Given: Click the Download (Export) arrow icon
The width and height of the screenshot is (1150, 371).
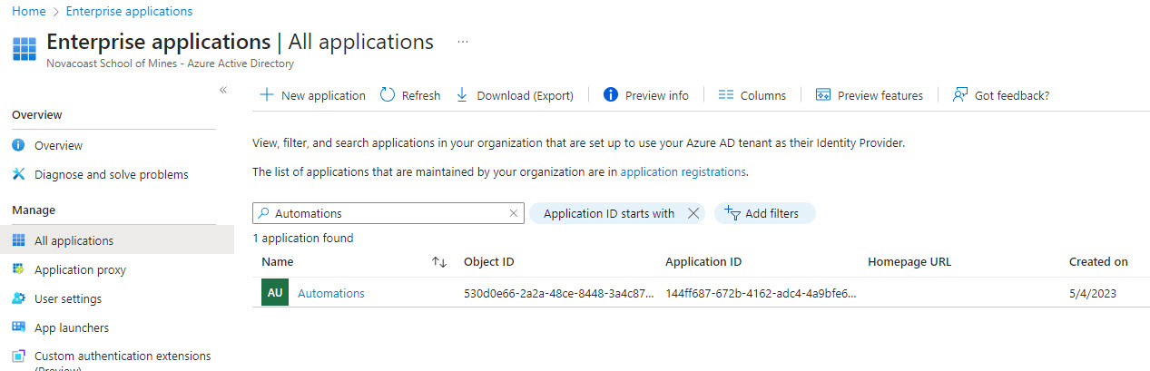Looking at the screenshot, I should pos(462,95).
